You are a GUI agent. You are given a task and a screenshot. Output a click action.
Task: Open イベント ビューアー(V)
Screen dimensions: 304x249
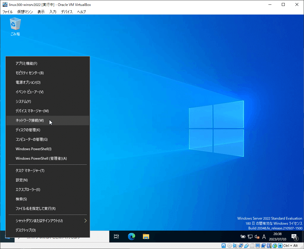tap(48, 92)
